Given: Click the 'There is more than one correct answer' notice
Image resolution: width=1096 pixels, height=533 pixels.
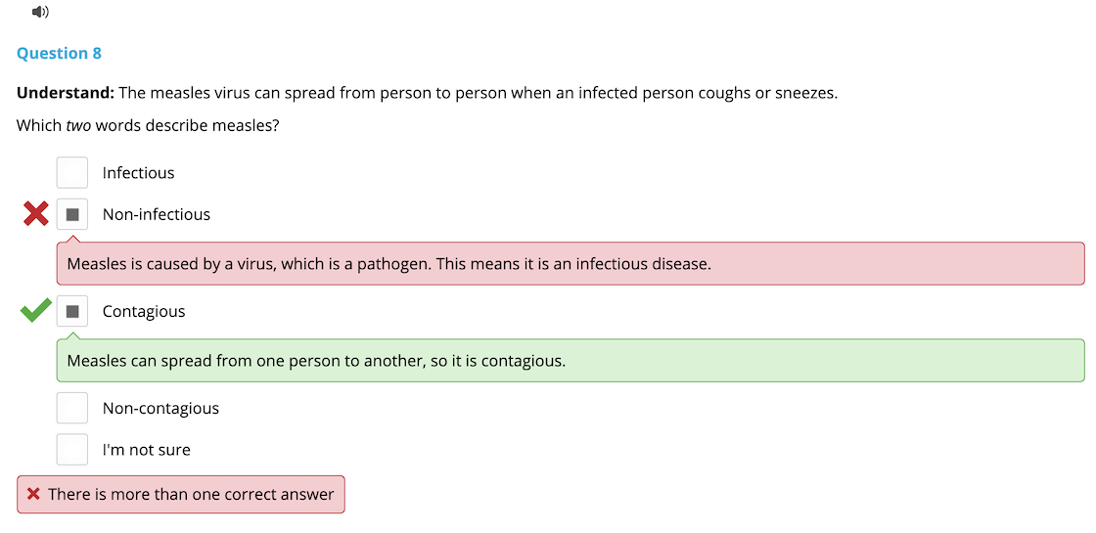Looking at the screenshot, I should pyautogui.click(x=180, y=495).
